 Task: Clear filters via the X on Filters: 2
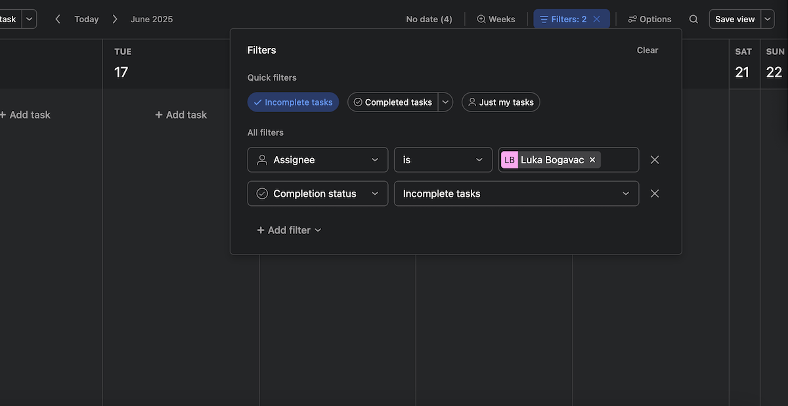596,19
